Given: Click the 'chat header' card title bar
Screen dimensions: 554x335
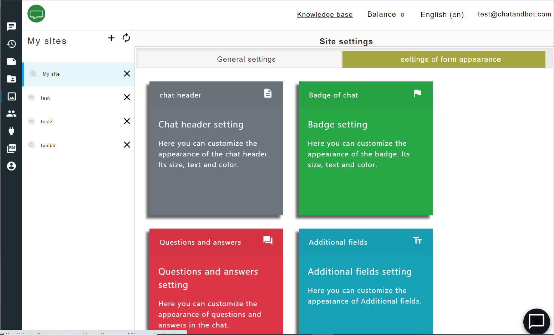Looking at the screenshot, I should [x=216, y=95].
